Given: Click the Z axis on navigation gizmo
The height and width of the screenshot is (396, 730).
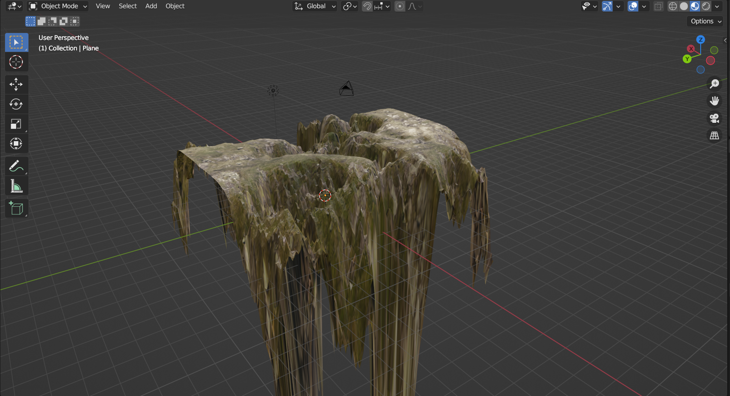Looking at the screenshot, I should pyautogui.click(x=701, y=40).
